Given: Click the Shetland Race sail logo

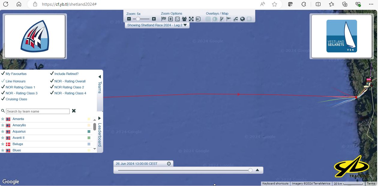Looking at the screenshot, I should (x=35, y=36).
